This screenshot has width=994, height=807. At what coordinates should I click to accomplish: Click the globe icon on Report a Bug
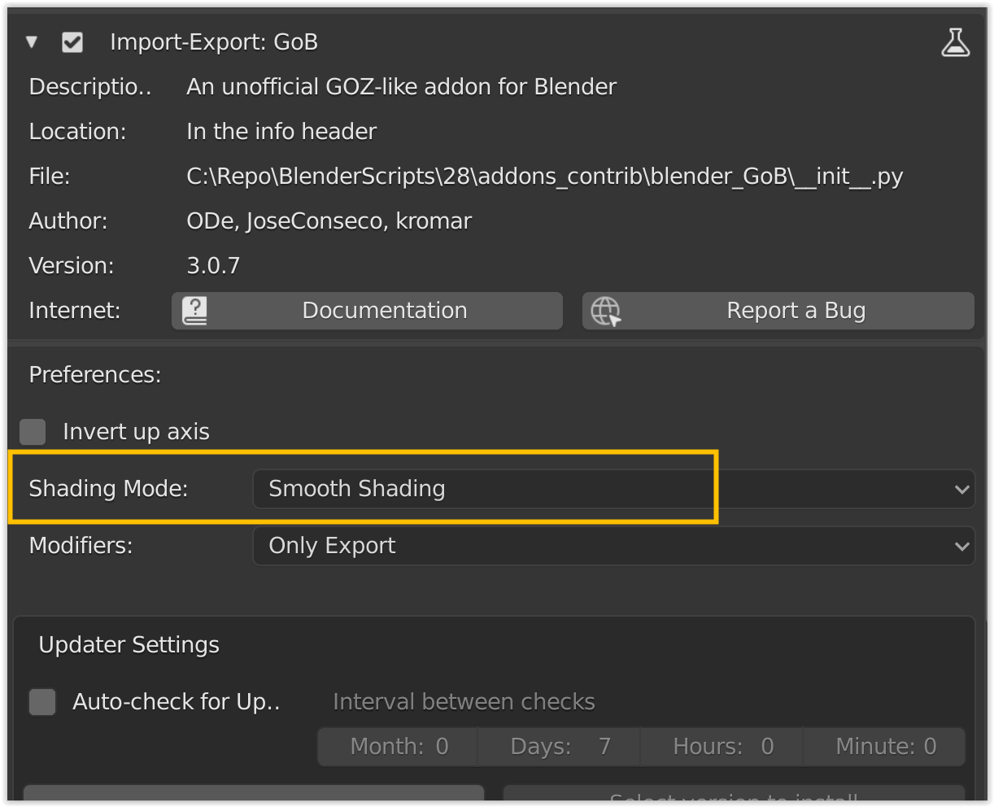pyautogui.click(x=605, y=311)
